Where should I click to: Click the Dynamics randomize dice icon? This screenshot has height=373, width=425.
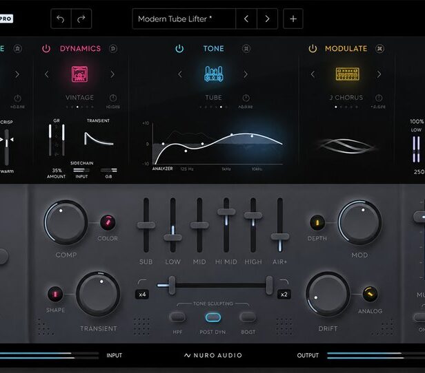coord(113,49)
